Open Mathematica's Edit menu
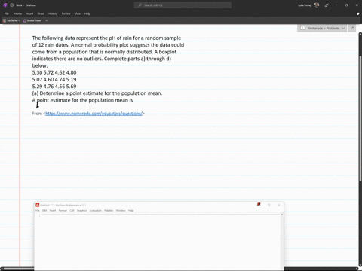The image size is (362, 271). pos(44,211)
